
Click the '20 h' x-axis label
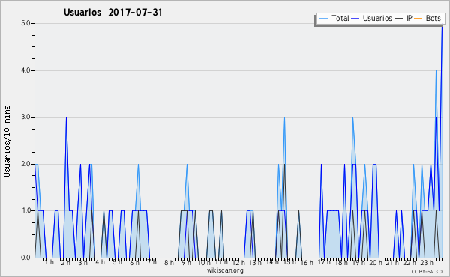pos(376,263)
